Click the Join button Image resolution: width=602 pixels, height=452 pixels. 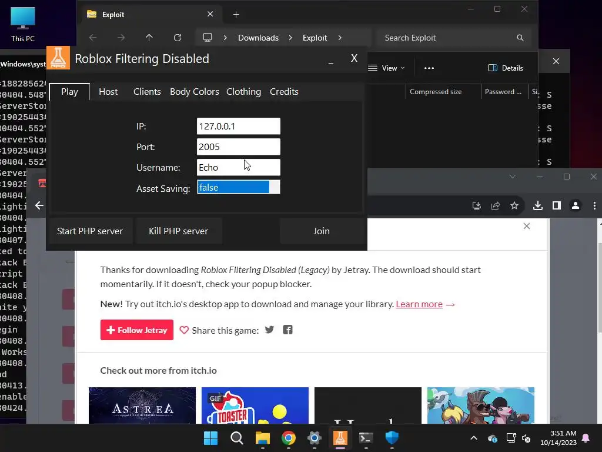point(322,231)
